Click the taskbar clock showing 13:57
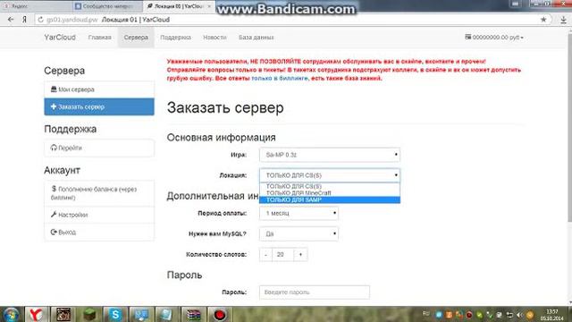The height and width of the screenshot is (322, 572). click(x=552, y=315)
